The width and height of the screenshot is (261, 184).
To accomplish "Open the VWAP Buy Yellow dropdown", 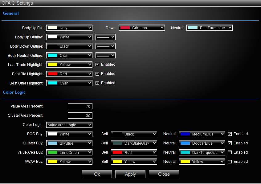I will [69, 162].
